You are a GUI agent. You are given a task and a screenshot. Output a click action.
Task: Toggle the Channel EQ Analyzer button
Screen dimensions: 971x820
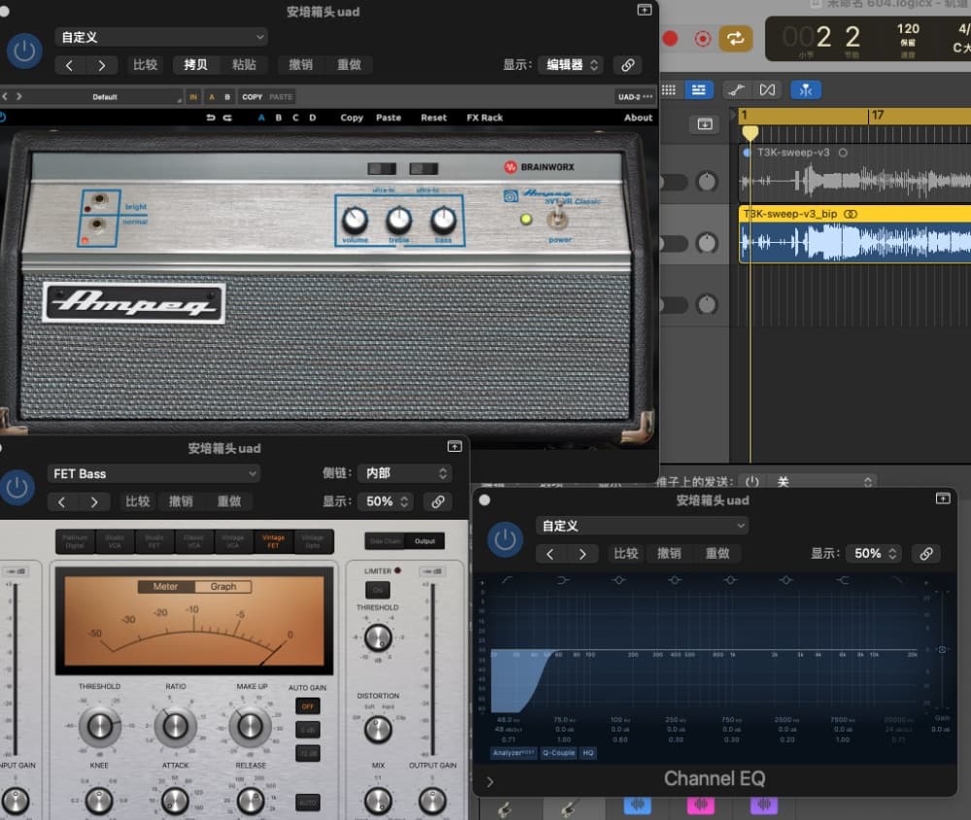pyautogui.click(x=514, y=753)
